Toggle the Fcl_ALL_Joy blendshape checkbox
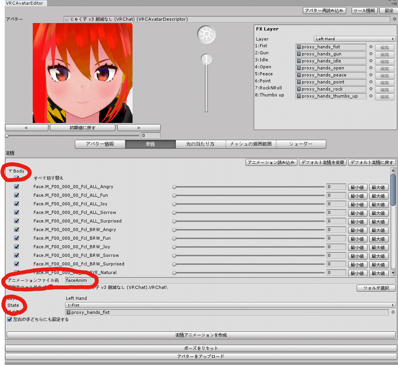This screenshot has width=398, height=365. (x=16, y=204)
